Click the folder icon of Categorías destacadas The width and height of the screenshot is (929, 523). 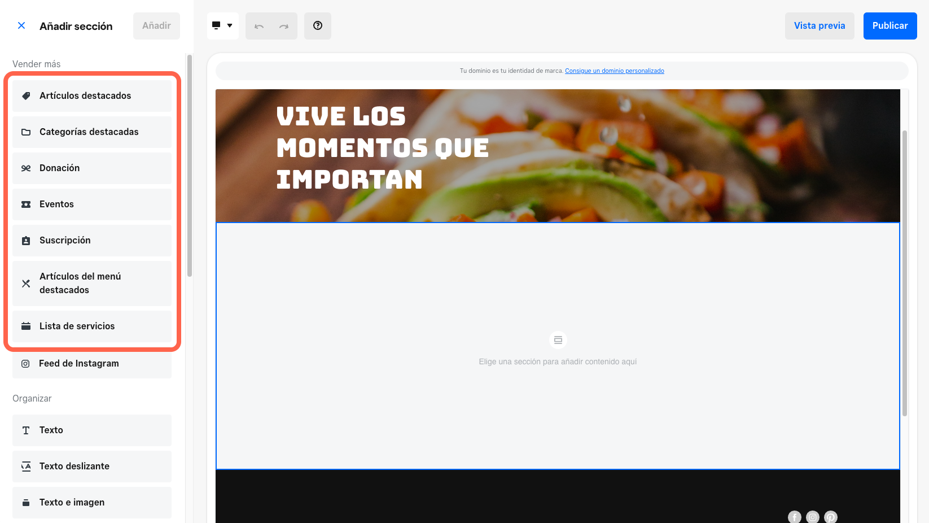[x=26, y=132]
